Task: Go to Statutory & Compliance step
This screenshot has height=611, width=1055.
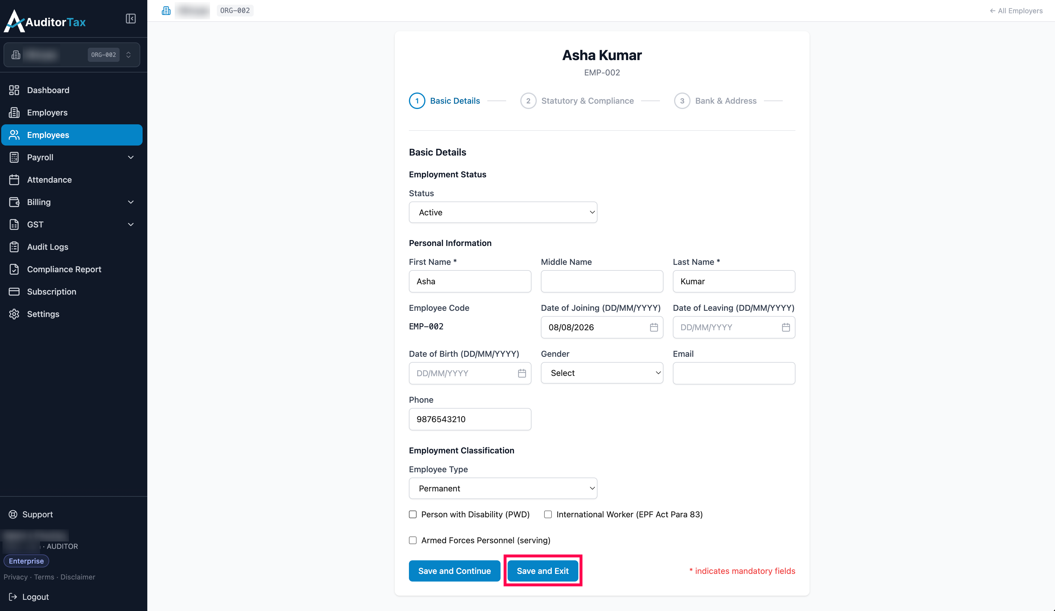Action: coord(577,101)
